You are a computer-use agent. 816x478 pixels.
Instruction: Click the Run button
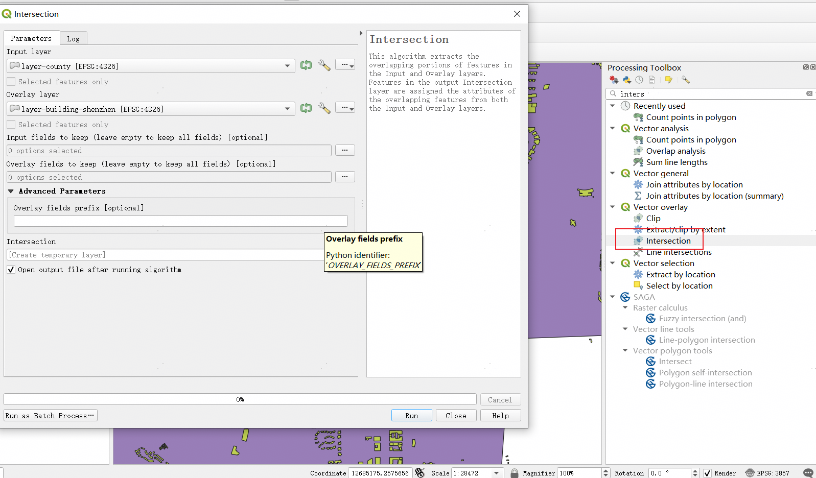pyautogui.click(x=411, y=416)
